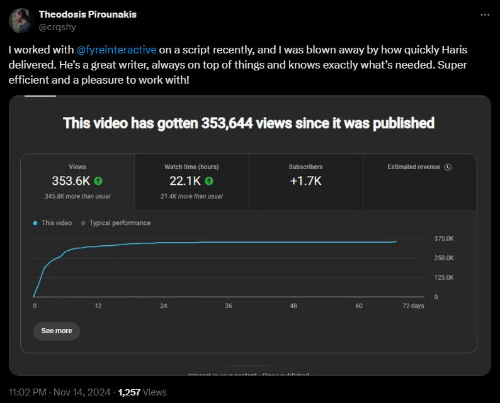Select the Watch time (hours) tab
This screenshot has width=500, height=403.
(x=191, y=181)
